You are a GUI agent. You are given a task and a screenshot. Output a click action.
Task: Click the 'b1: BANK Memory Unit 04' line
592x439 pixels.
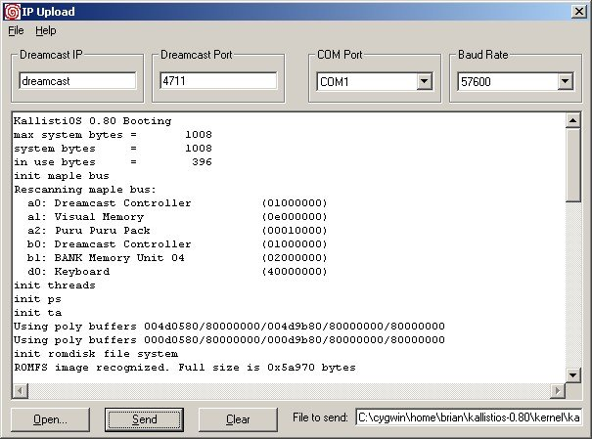(x=177, y=258)
